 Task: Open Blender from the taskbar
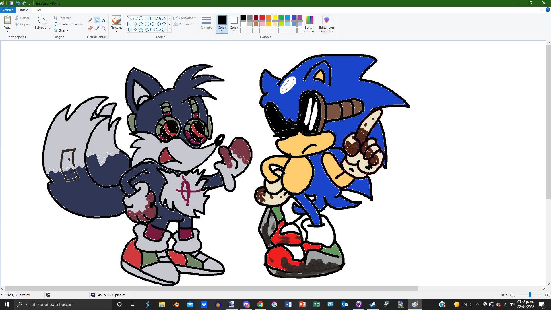click(x=176, y=304)
